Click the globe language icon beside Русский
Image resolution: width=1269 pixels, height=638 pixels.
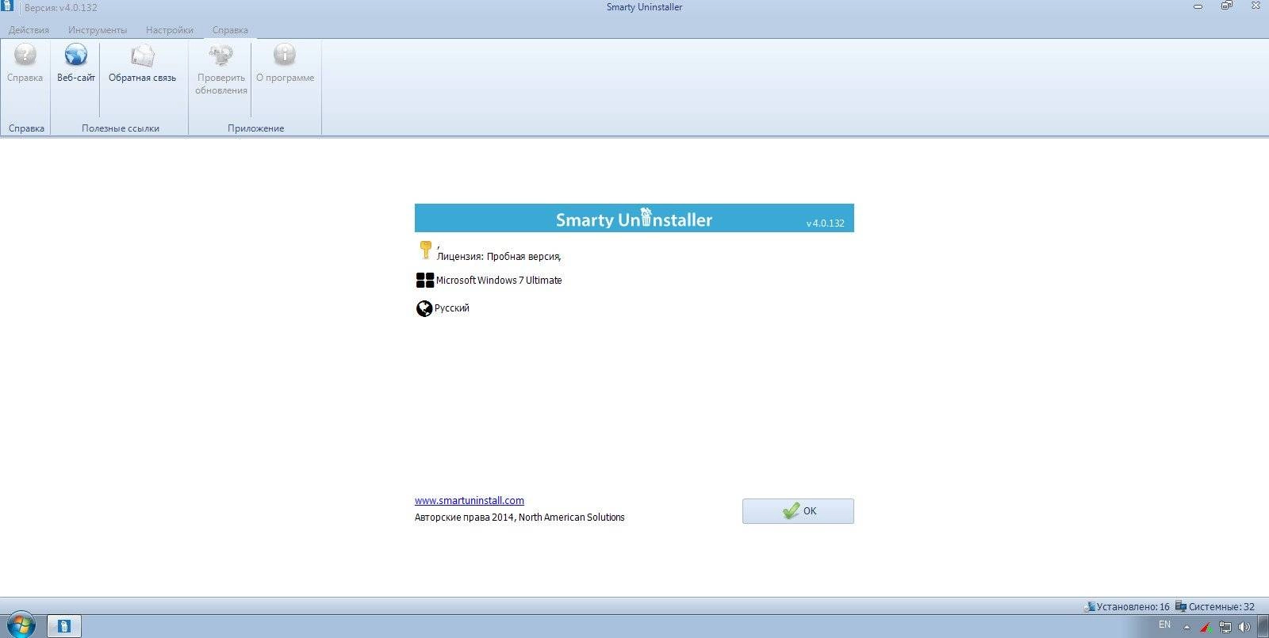coord(424,308)
